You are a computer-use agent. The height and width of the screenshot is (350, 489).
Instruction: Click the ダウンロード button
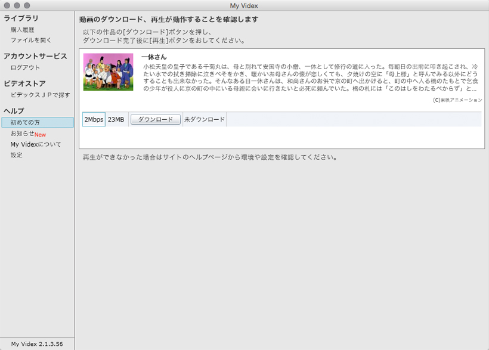(155, 119)
